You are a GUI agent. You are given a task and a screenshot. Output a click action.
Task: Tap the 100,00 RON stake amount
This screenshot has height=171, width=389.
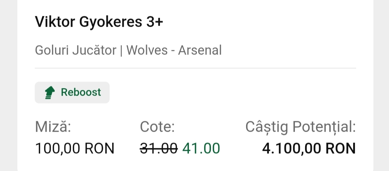[75, 148]
